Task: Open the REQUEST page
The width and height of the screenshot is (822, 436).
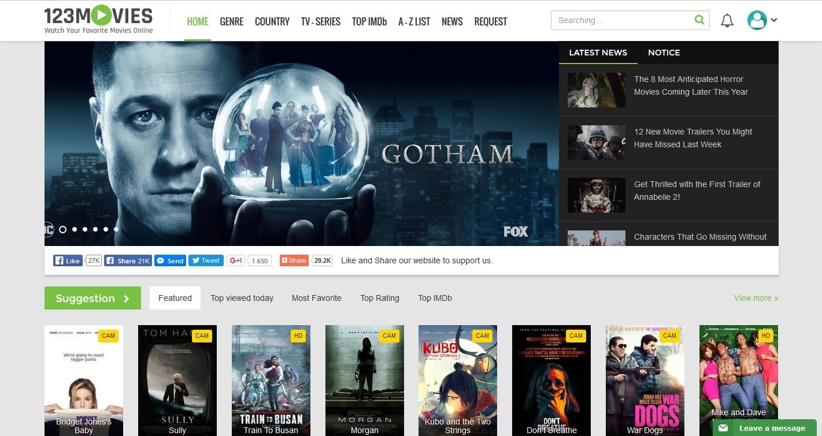Action: (x=491, y=21)
